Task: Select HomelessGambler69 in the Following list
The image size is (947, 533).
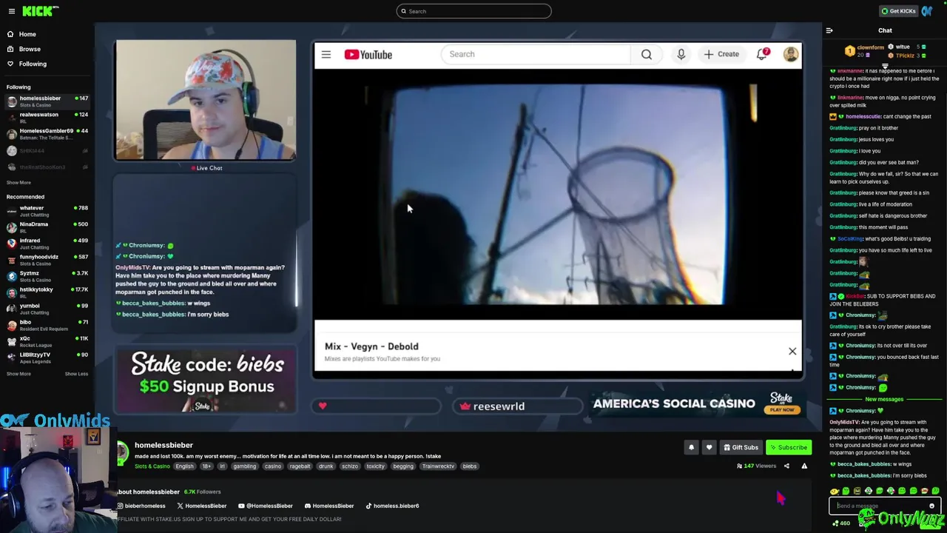Action: [x=47, y=134]
